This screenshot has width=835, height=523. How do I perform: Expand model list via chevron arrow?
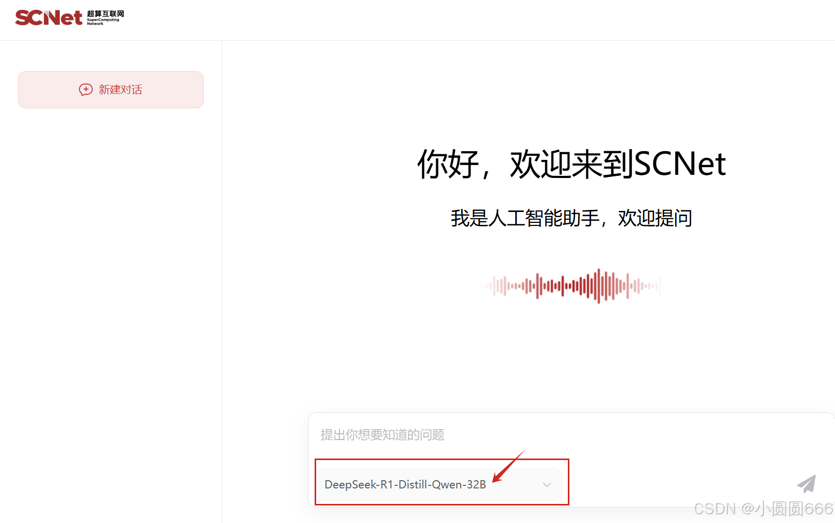pyautogui.click(x=547, y=485)
